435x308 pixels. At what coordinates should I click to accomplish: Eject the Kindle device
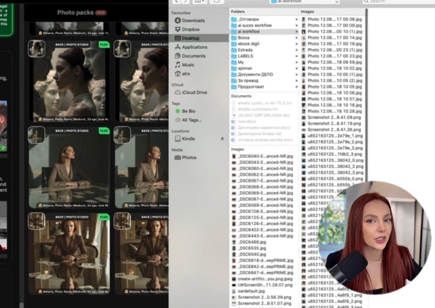(x=222, y=139)
